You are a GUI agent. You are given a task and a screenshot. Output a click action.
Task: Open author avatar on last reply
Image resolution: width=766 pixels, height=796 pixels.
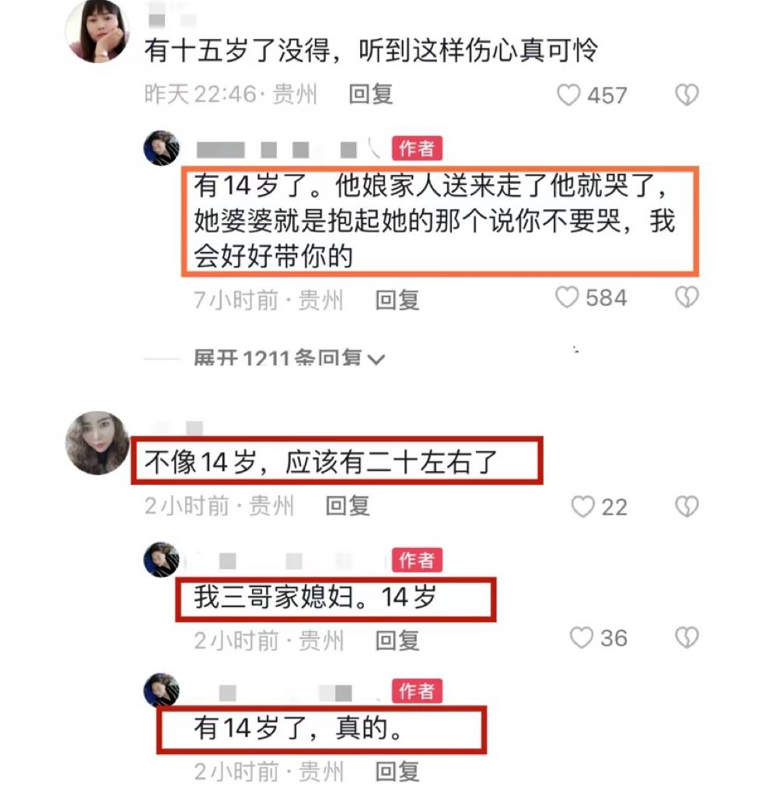pos(162,690)
